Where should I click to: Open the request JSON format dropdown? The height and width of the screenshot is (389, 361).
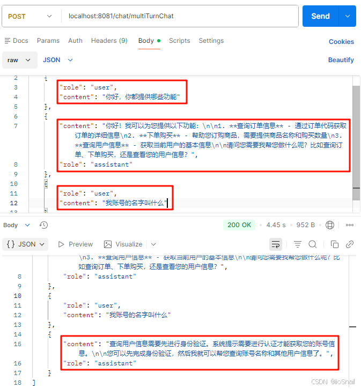click(58, 60)
